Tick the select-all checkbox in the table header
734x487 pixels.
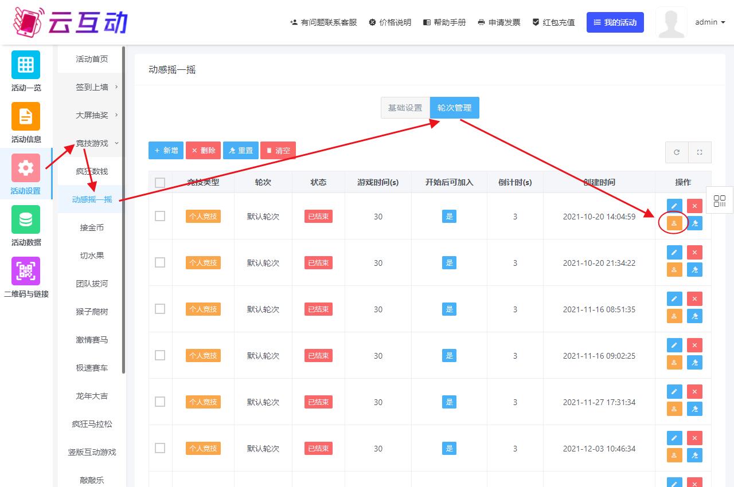tap(160, 182)
